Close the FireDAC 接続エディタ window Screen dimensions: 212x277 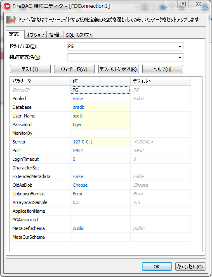198,5
